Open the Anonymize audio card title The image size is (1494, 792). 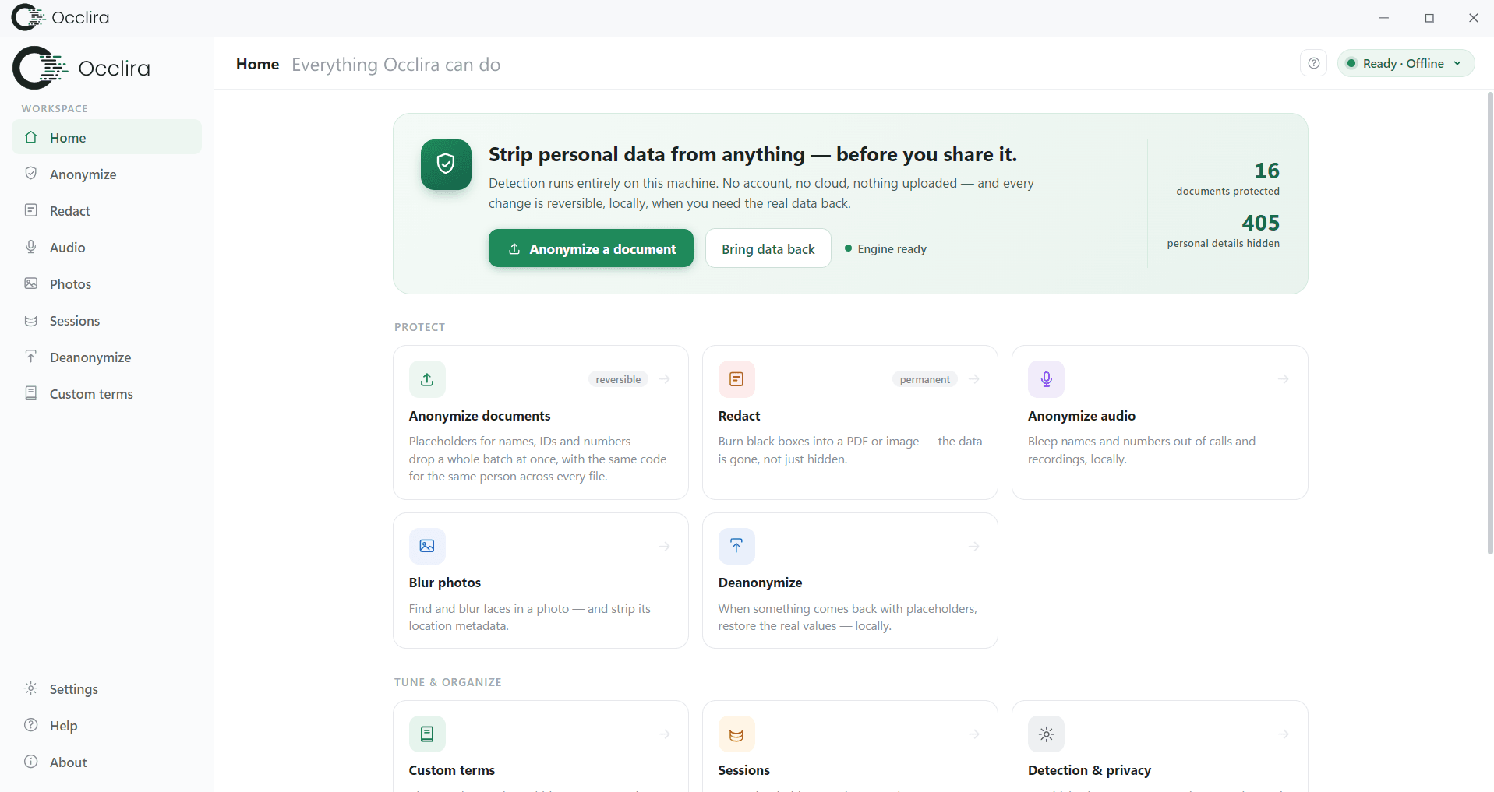pos(1082,416)
